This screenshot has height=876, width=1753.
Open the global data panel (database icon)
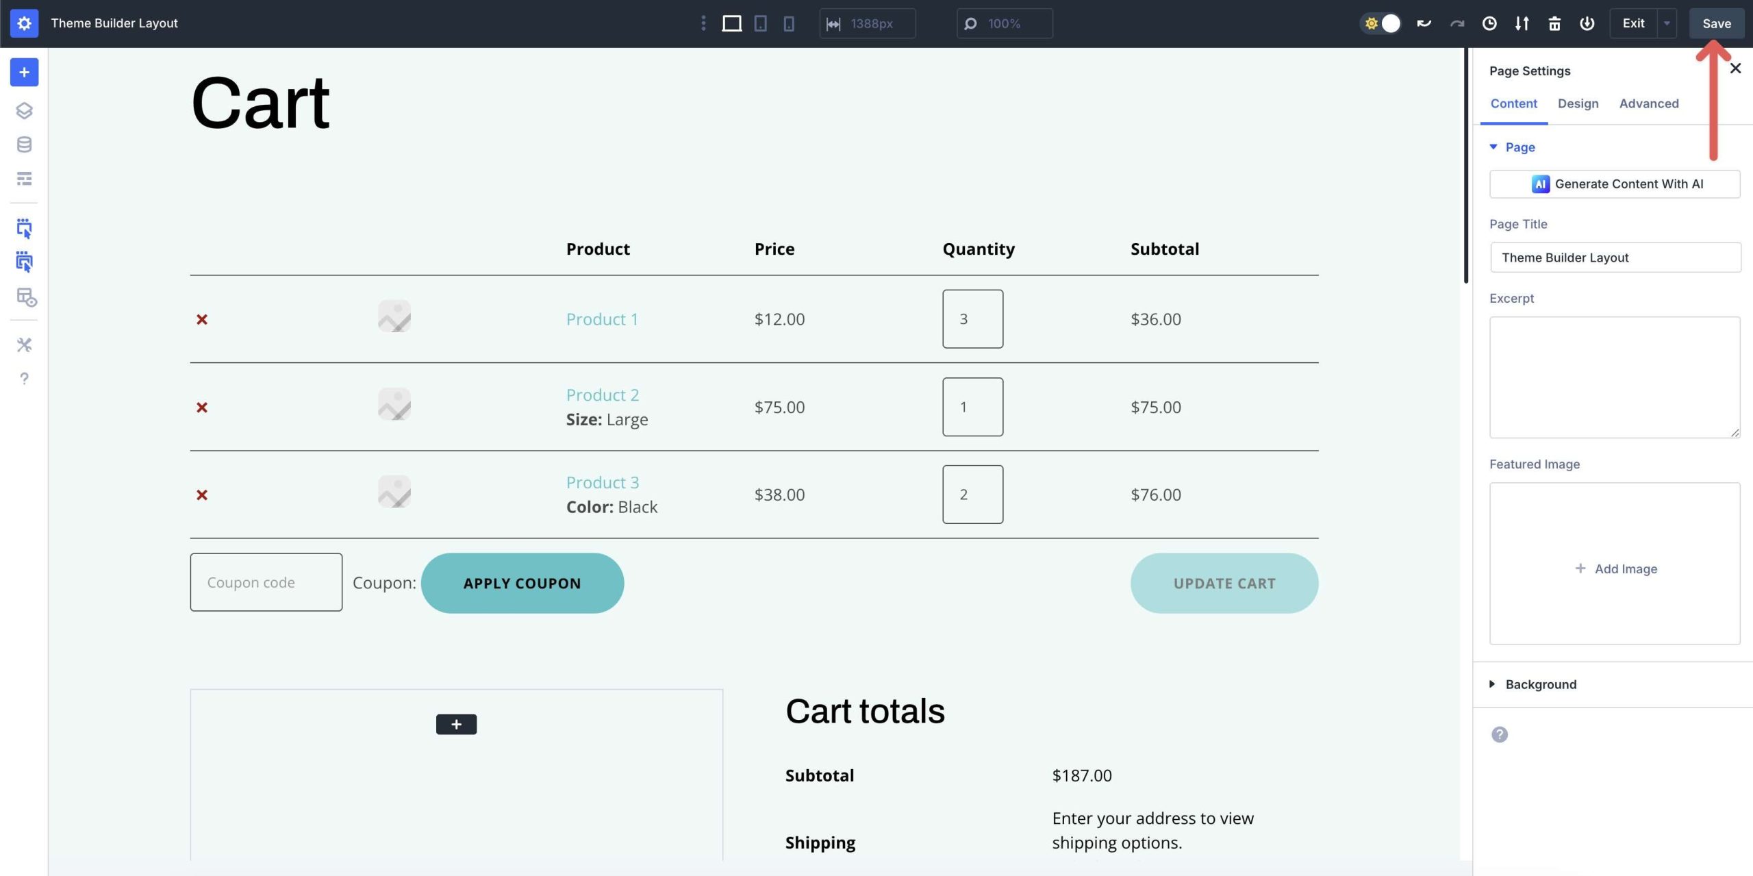(x=24, y=144)
